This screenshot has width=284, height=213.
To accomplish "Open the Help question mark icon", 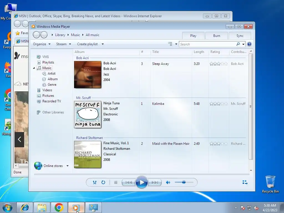I will [x=249, y=44].
